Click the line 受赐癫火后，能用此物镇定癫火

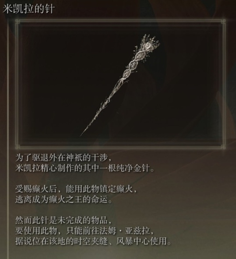click(76, 189)
